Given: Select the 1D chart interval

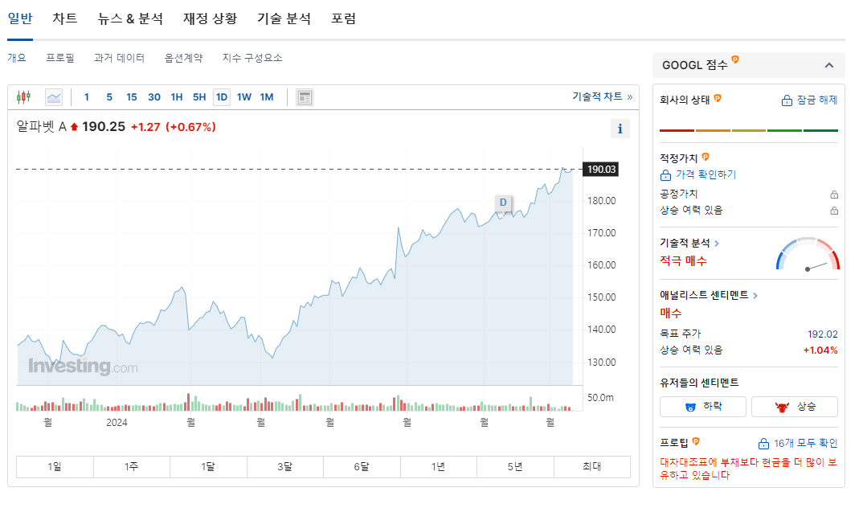Looking at the screenshot, I should point(222,97).
